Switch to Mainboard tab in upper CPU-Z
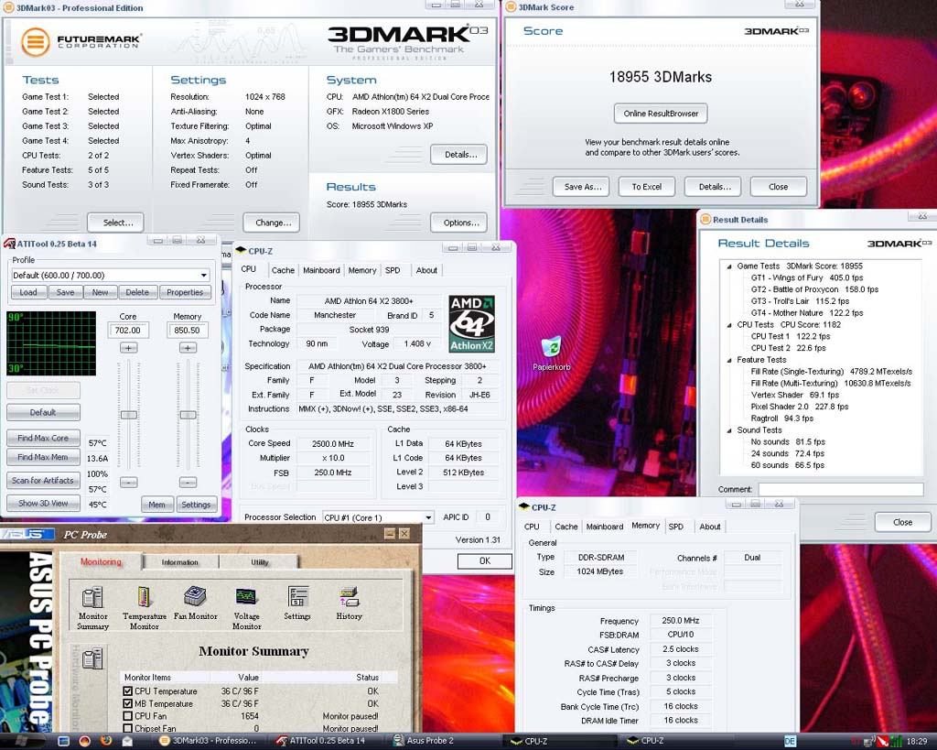Image resolution: width=937 pixels, height=750 pixels. pyautogui.click(x=321, y=270)
